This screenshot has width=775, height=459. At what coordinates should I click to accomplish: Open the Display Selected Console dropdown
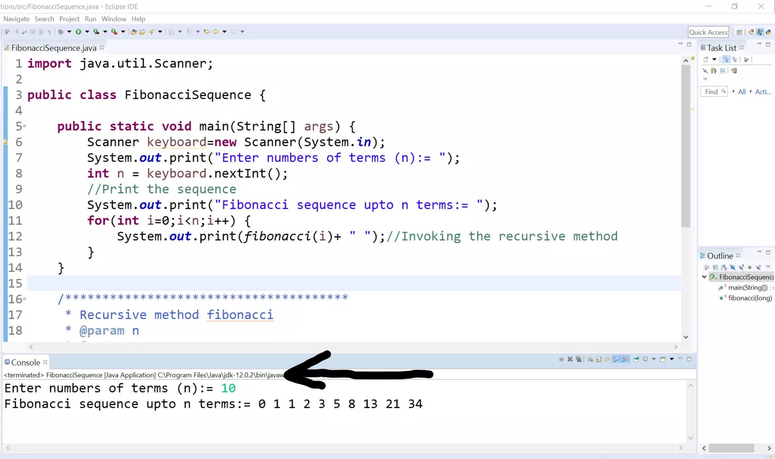[x=653, y=359]
